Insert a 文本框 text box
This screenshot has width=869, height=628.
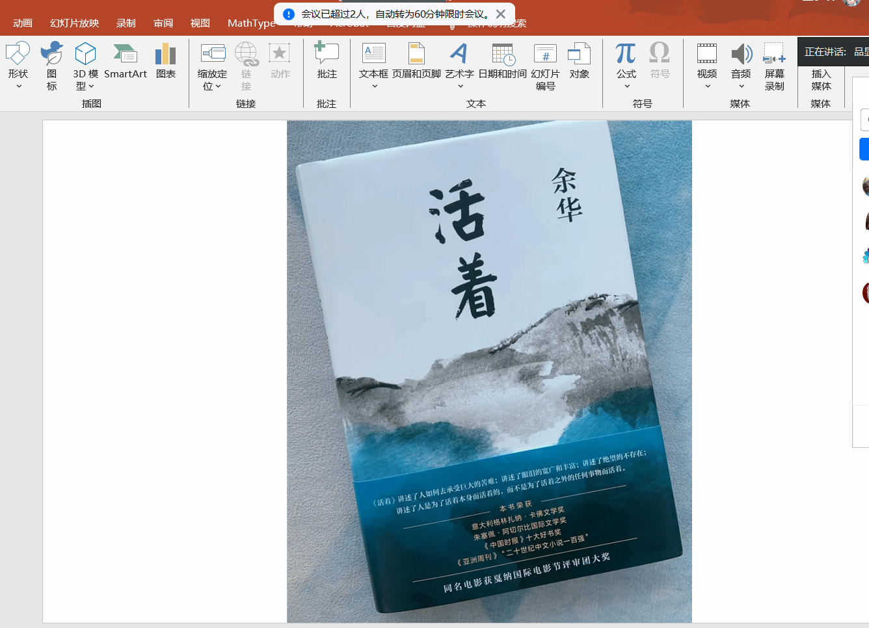pos(373,66)
